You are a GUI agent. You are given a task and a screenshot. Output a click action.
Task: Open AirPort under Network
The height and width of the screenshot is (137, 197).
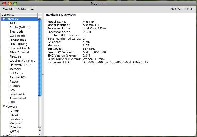pos(14,111)
